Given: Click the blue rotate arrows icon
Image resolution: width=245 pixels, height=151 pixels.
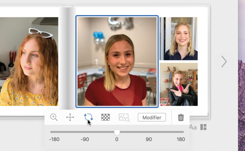Looking at the screenshot, I should 88,117.
